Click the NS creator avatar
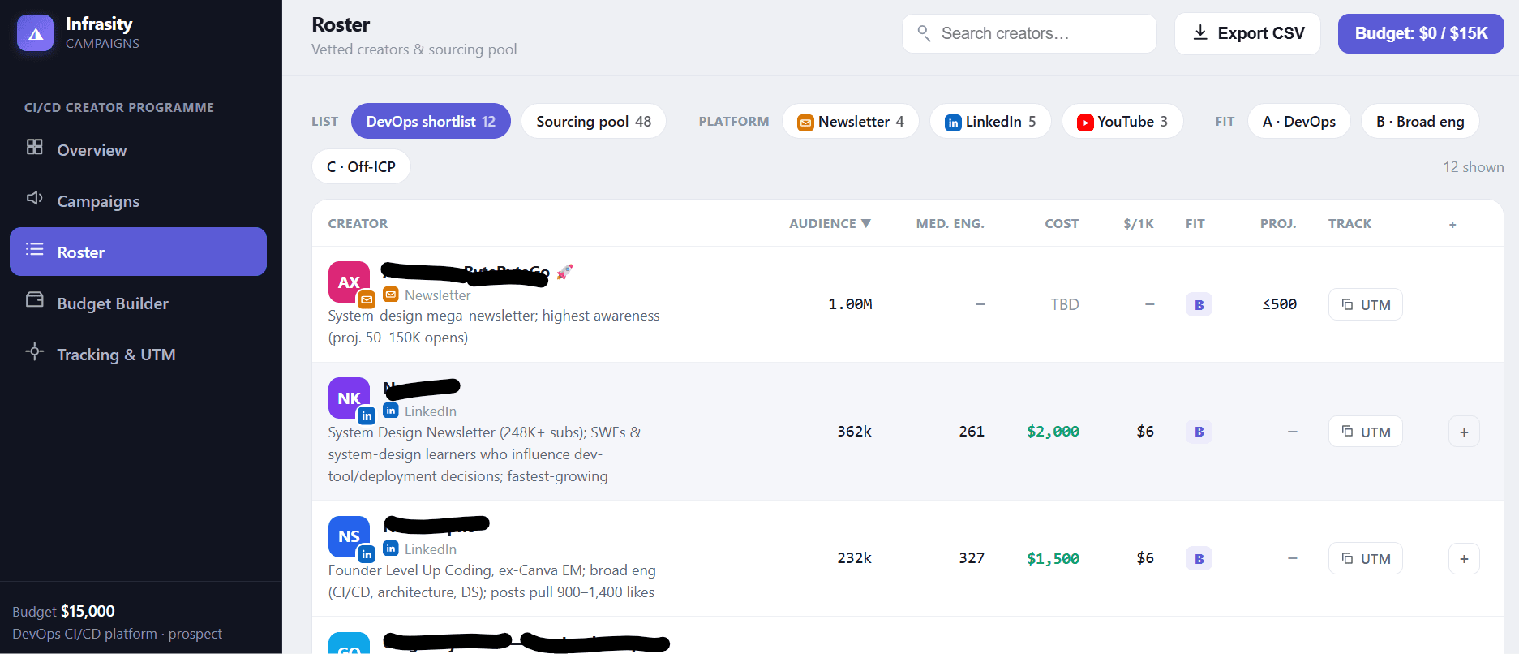Viewport: 1519px width, 654px height. 349,536
